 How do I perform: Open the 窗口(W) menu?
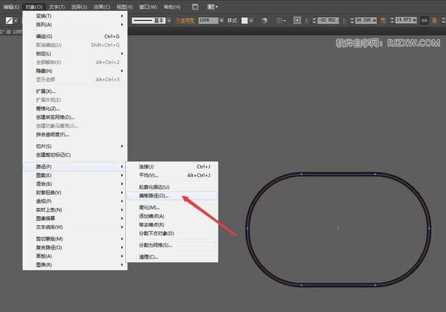[x=148, y=7]
